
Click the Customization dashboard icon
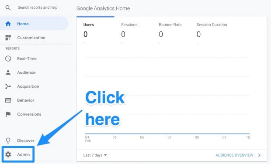click(x=8, y=38)
